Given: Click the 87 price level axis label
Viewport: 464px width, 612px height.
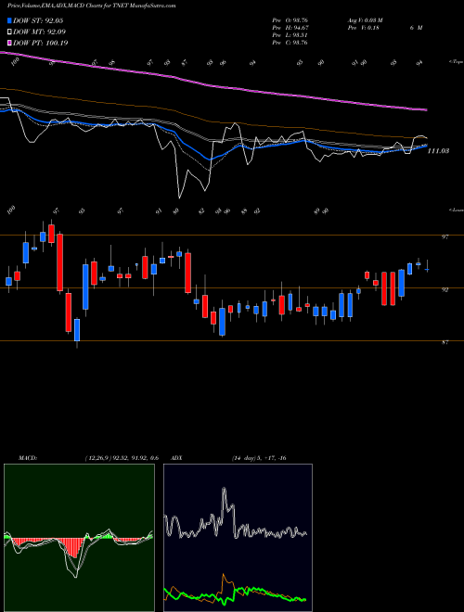Looking at the screenshot, I should (445, 342).
